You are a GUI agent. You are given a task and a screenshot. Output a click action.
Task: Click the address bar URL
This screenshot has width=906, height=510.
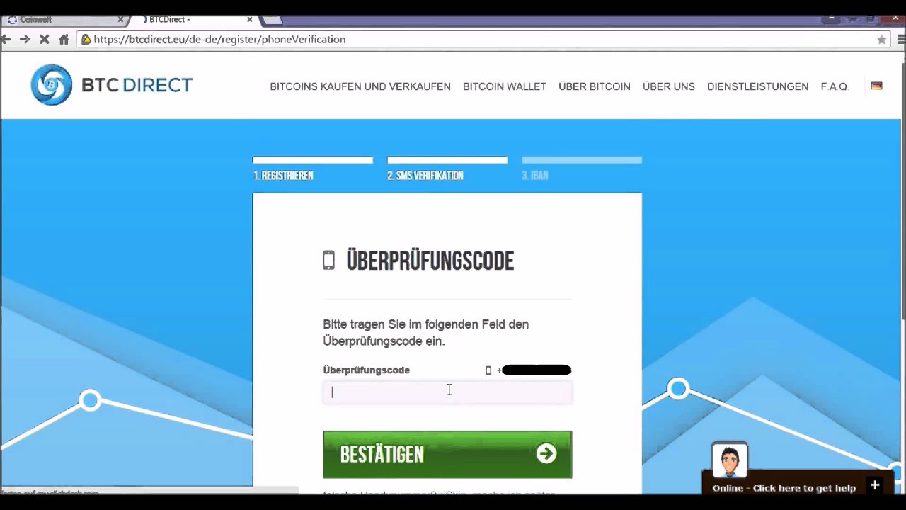pyautogui.click(x=219, y=40)
